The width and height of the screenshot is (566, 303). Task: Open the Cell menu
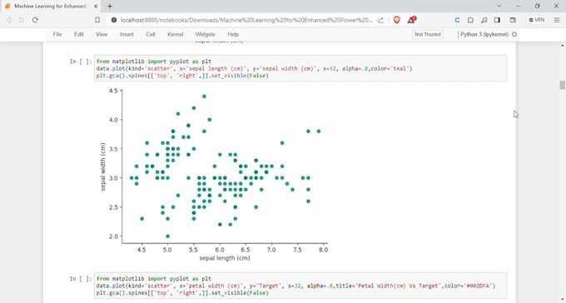[151, 34]
